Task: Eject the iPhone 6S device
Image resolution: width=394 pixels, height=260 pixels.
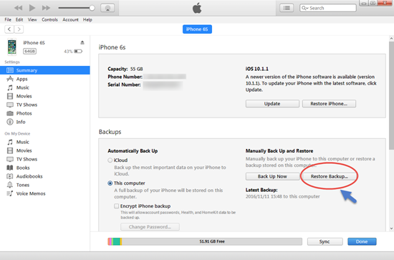Action: 82,42
